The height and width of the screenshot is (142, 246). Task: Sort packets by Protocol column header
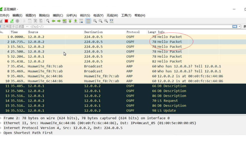133,32
